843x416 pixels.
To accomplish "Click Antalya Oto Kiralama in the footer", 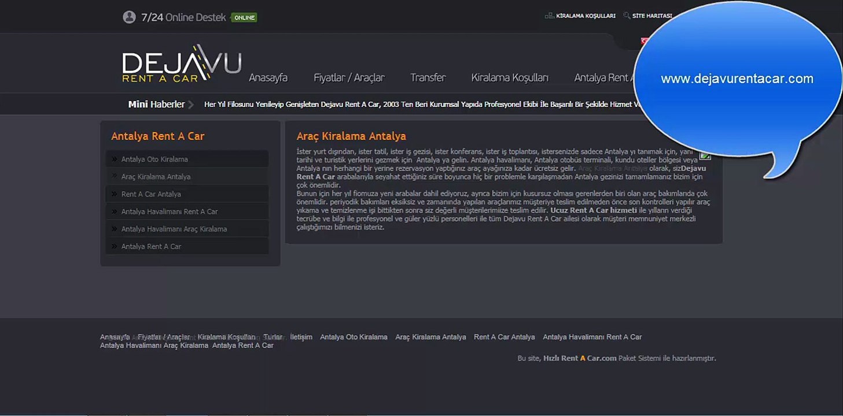I will (354, 337).
